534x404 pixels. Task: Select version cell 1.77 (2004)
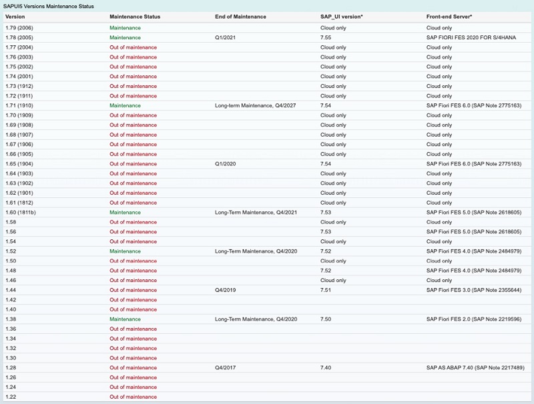19,47
